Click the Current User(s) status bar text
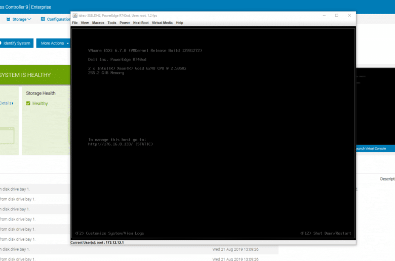Viewport: 395px width, 261px height. [97, 243]
